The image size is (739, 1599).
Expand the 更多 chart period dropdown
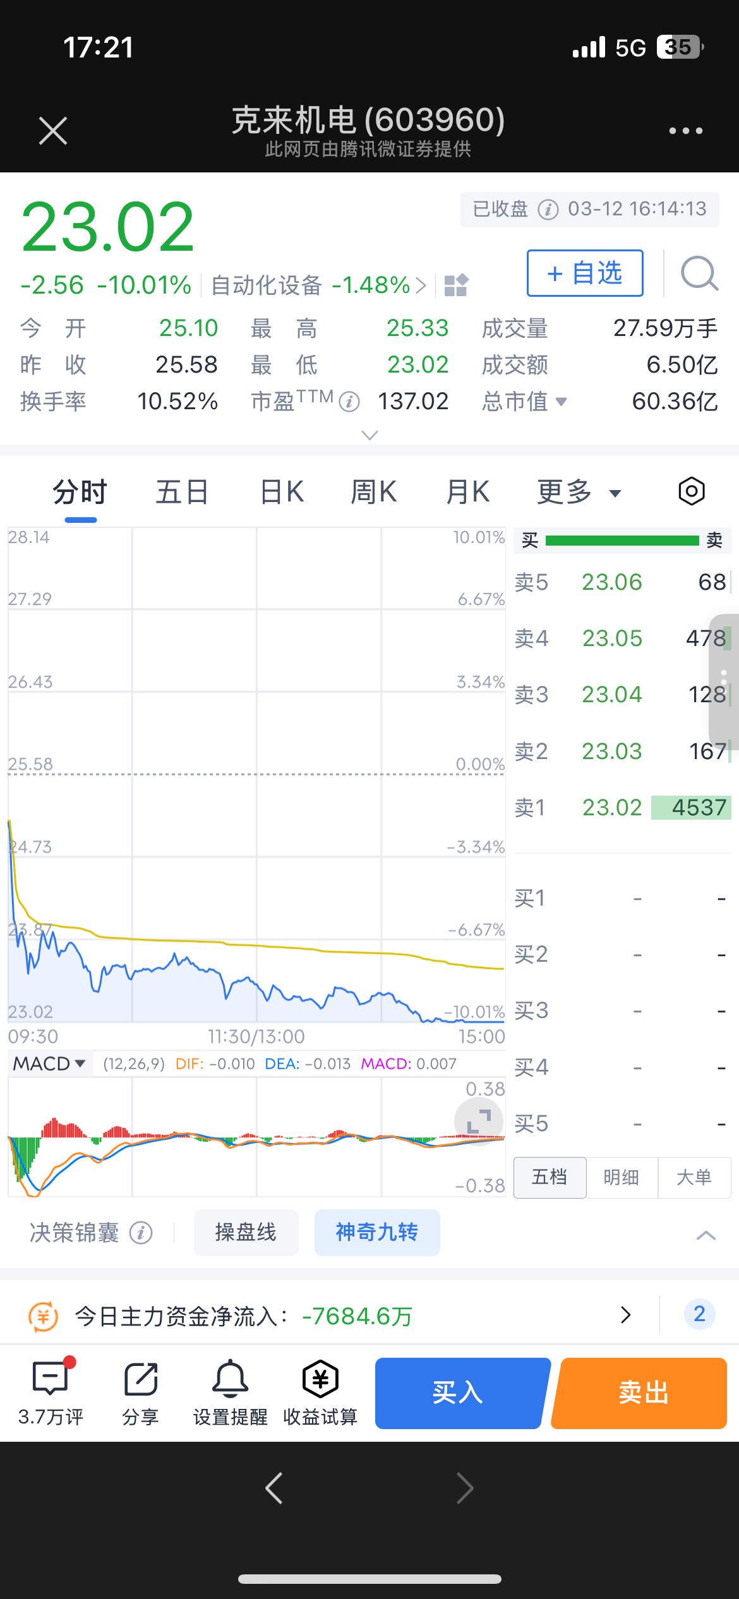click(x=579, y=492)
